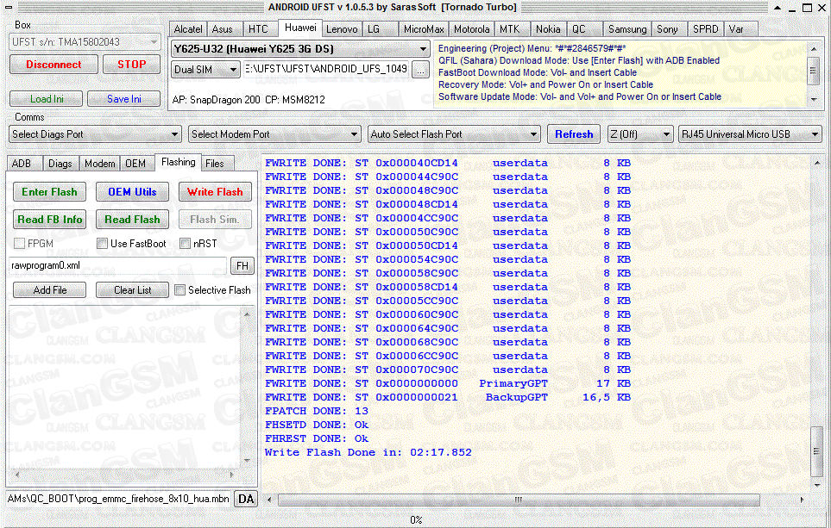Viewport: 831px width, 528px height.
Task: Switch to the Modem tab
Action: pyautogui.click(x=99, y=164)
